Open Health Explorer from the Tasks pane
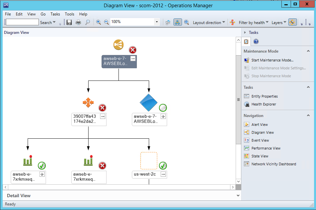Viewport: 316px width, 210px height. pyautogui.click(x=263, y=104)
